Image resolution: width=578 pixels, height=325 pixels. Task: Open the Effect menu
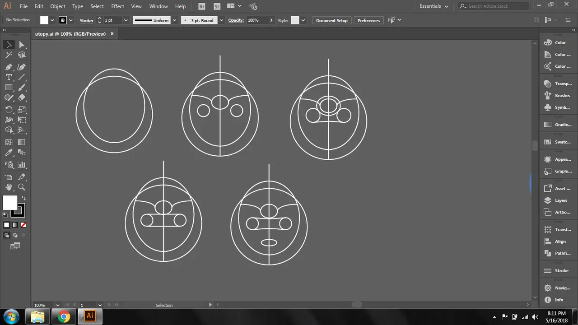117,6
